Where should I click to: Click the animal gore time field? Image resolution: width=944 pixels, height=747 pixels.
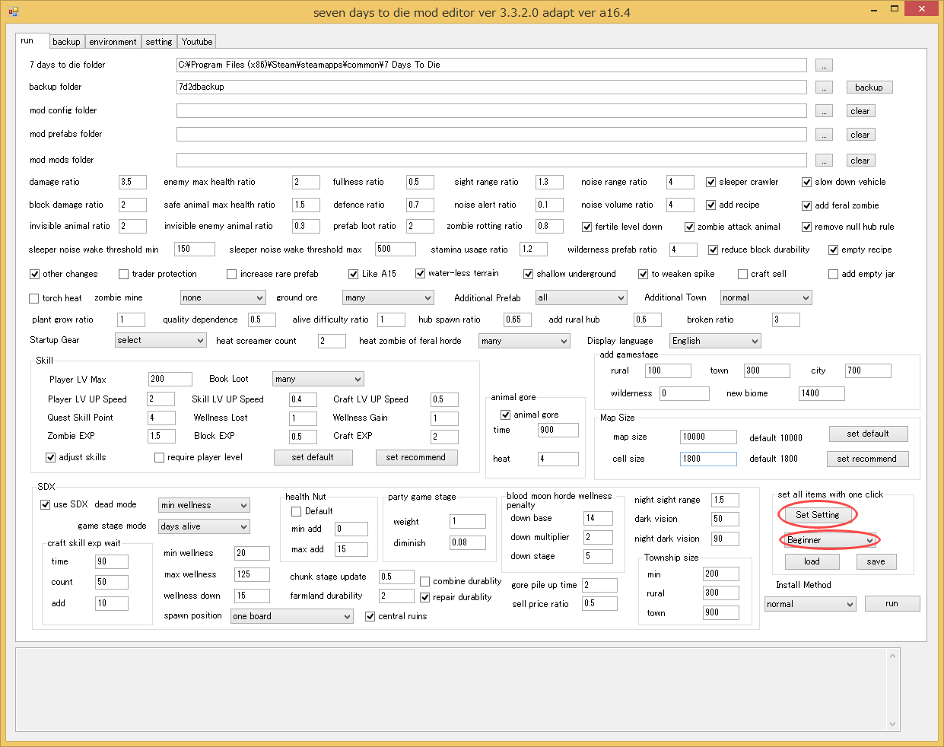(558, 431)
